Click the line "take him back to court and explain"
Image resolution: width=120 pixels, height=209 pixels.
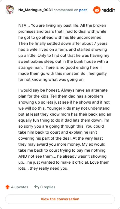[58, 132]
